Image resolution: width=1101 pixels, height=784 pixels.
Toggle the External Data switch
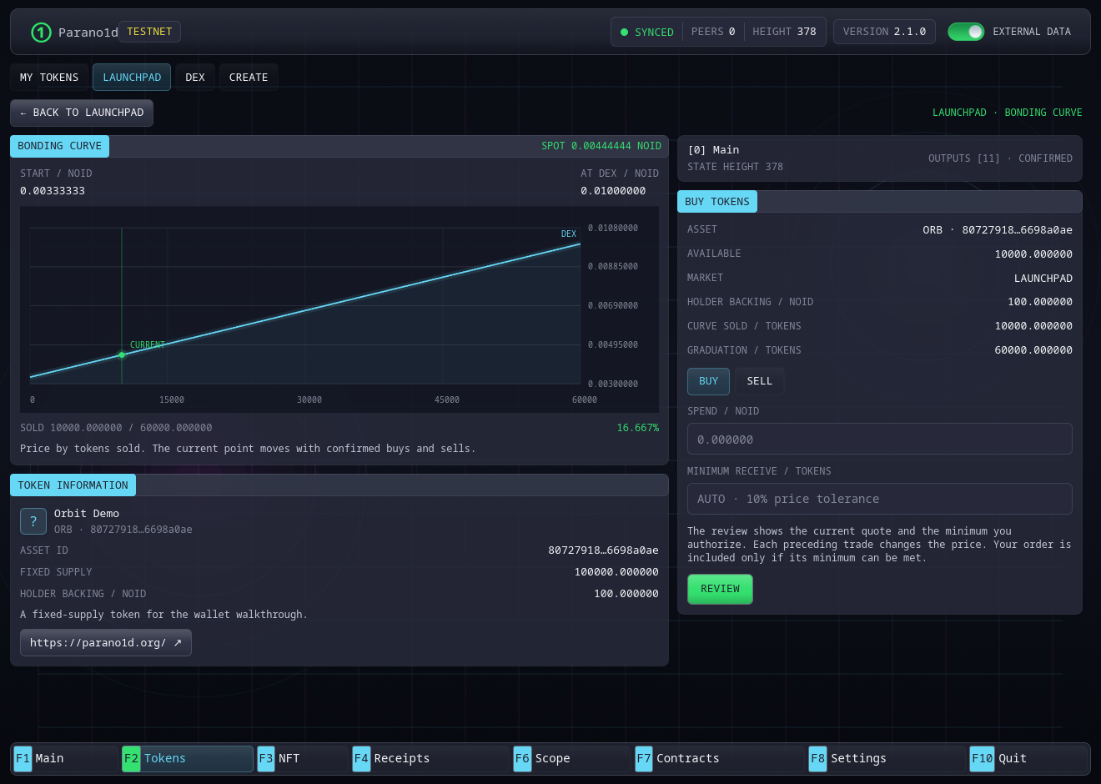coord(966,32)
